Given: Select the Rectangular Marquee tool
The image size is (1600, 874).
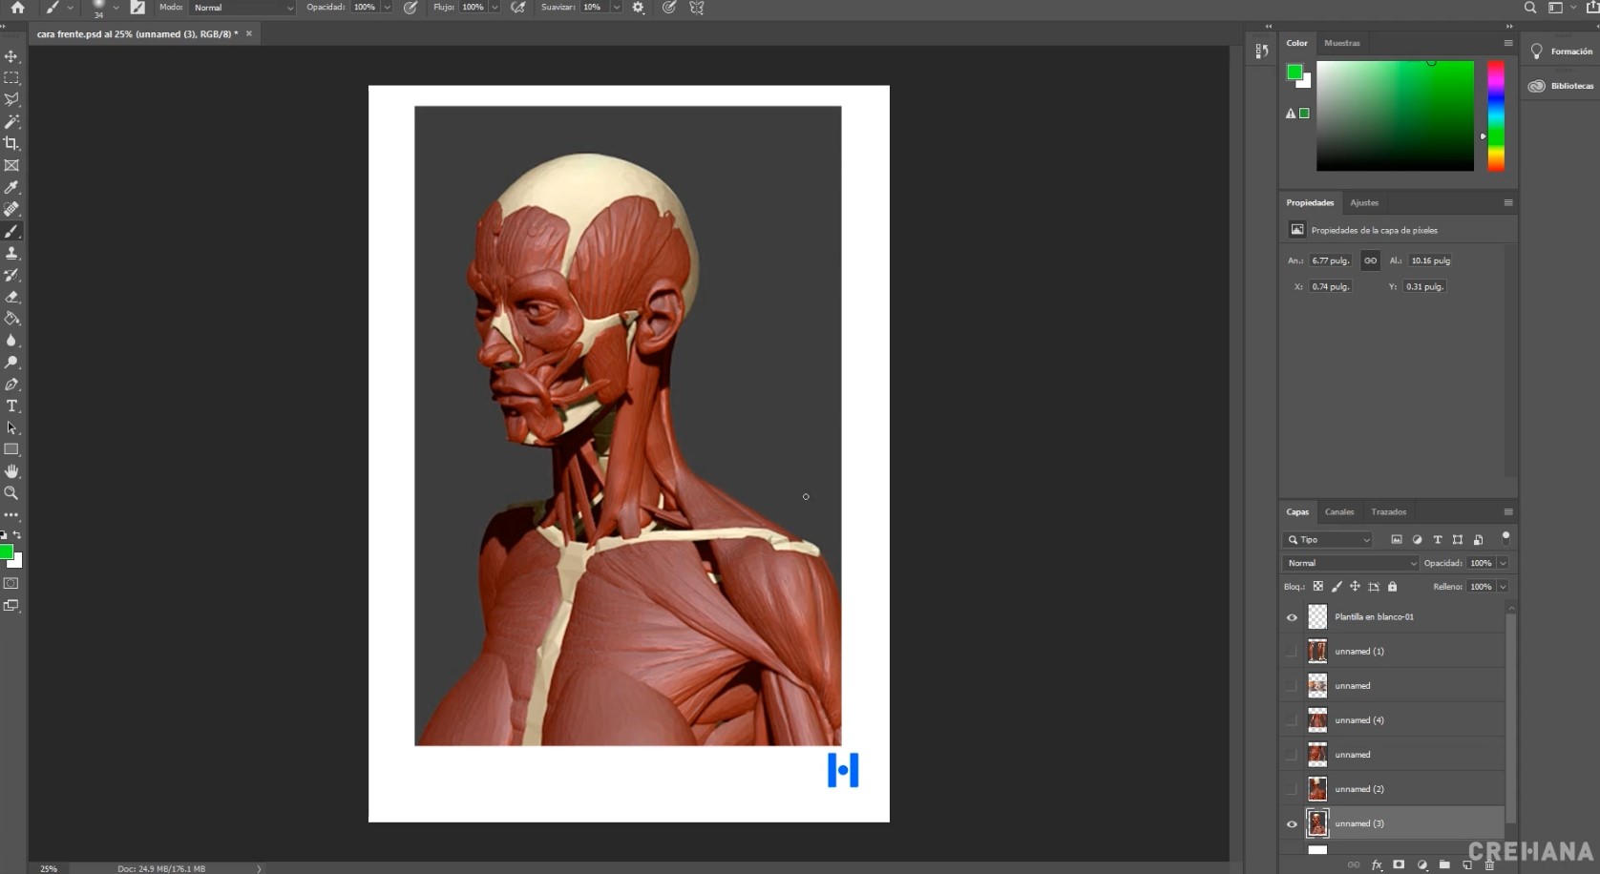Looking at the screenshot, I should coord(11,78).
